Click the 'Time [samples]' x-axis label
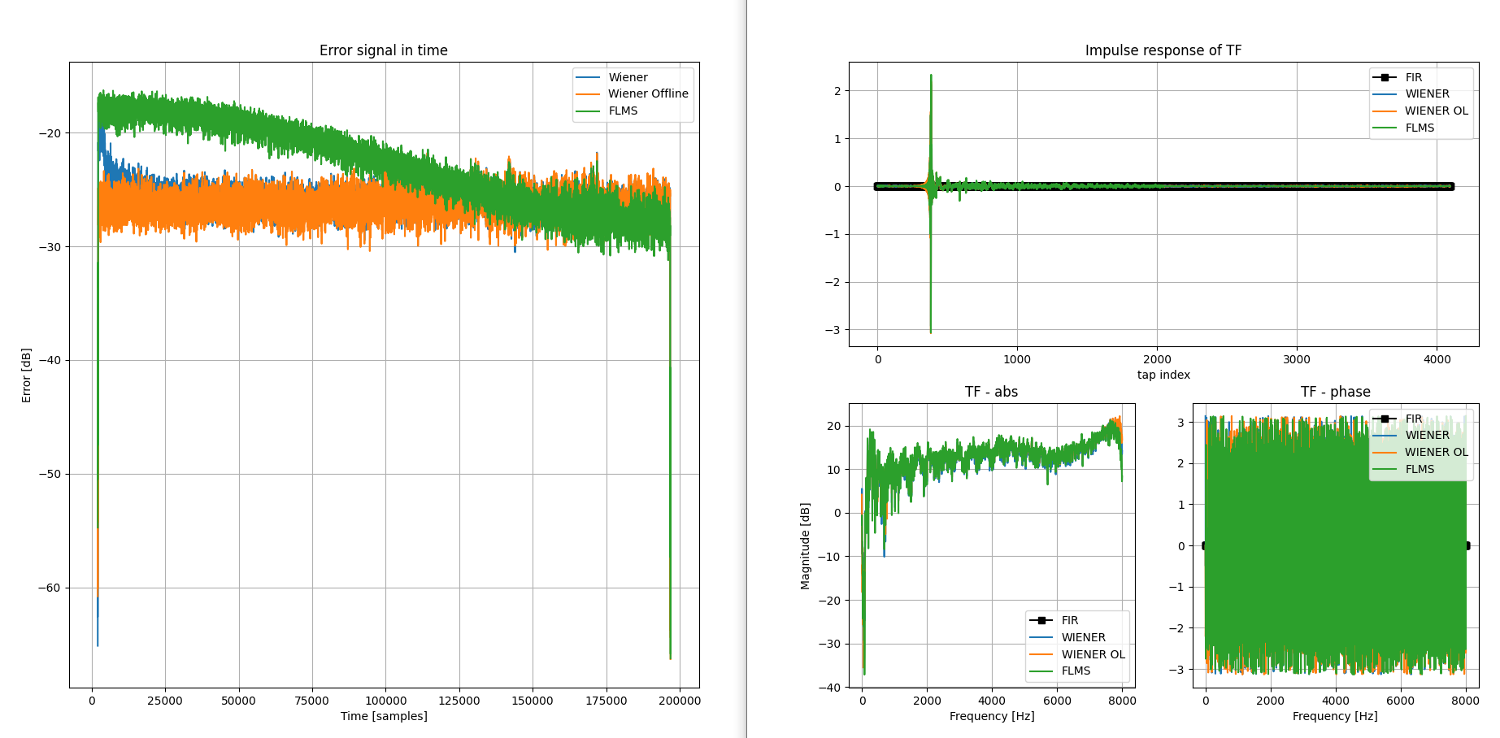This screenshot has width=1500, height=738. 384,716
